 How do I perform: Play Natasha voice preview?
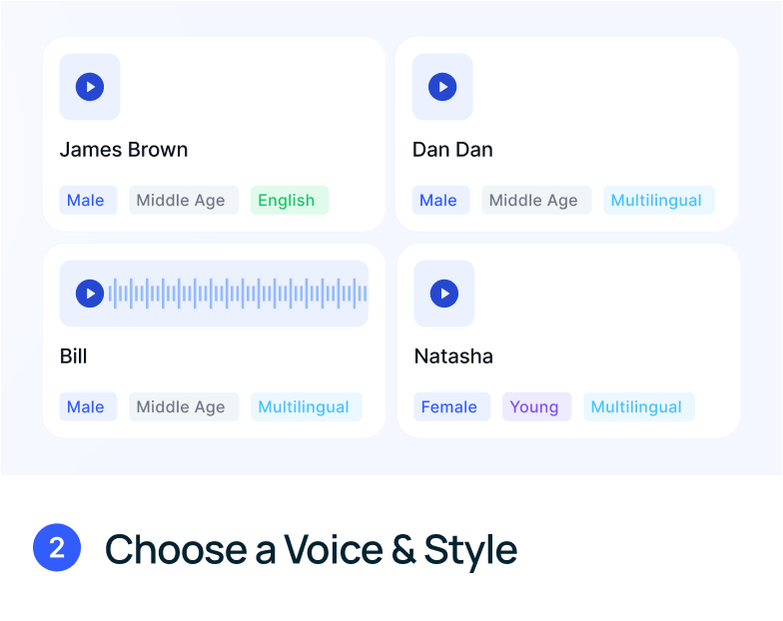click(x=443, y=294)
